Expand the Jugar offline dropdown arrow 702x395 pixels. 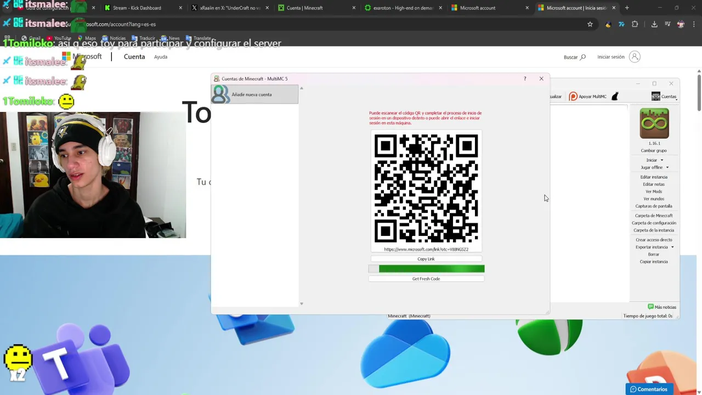click(667, 167)
